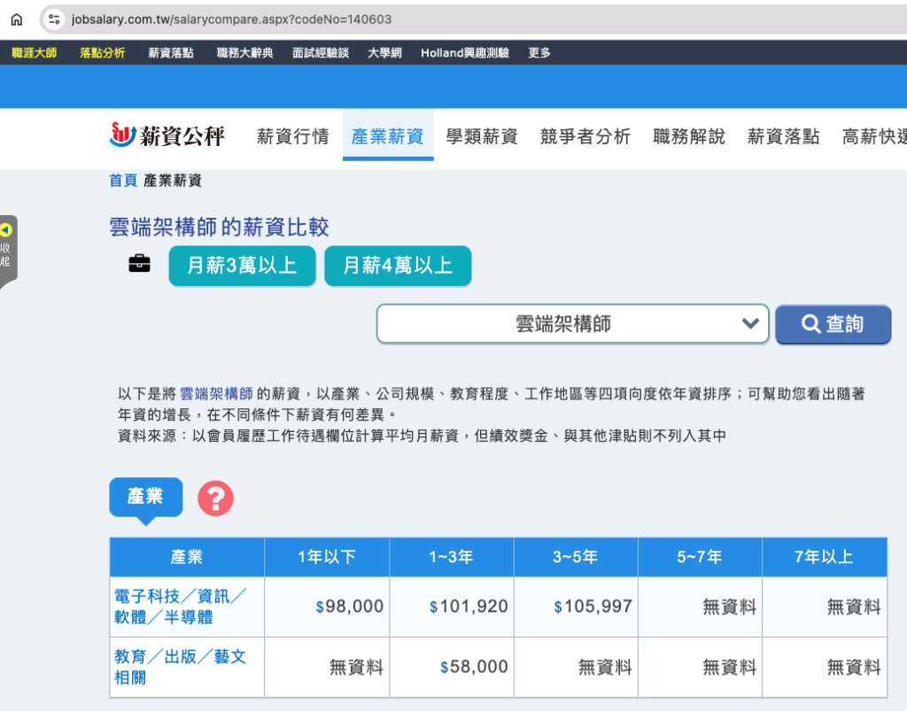907x711 pixels.
Task: Go to the 競爭者分析 tab
Action: click(585, 136)
